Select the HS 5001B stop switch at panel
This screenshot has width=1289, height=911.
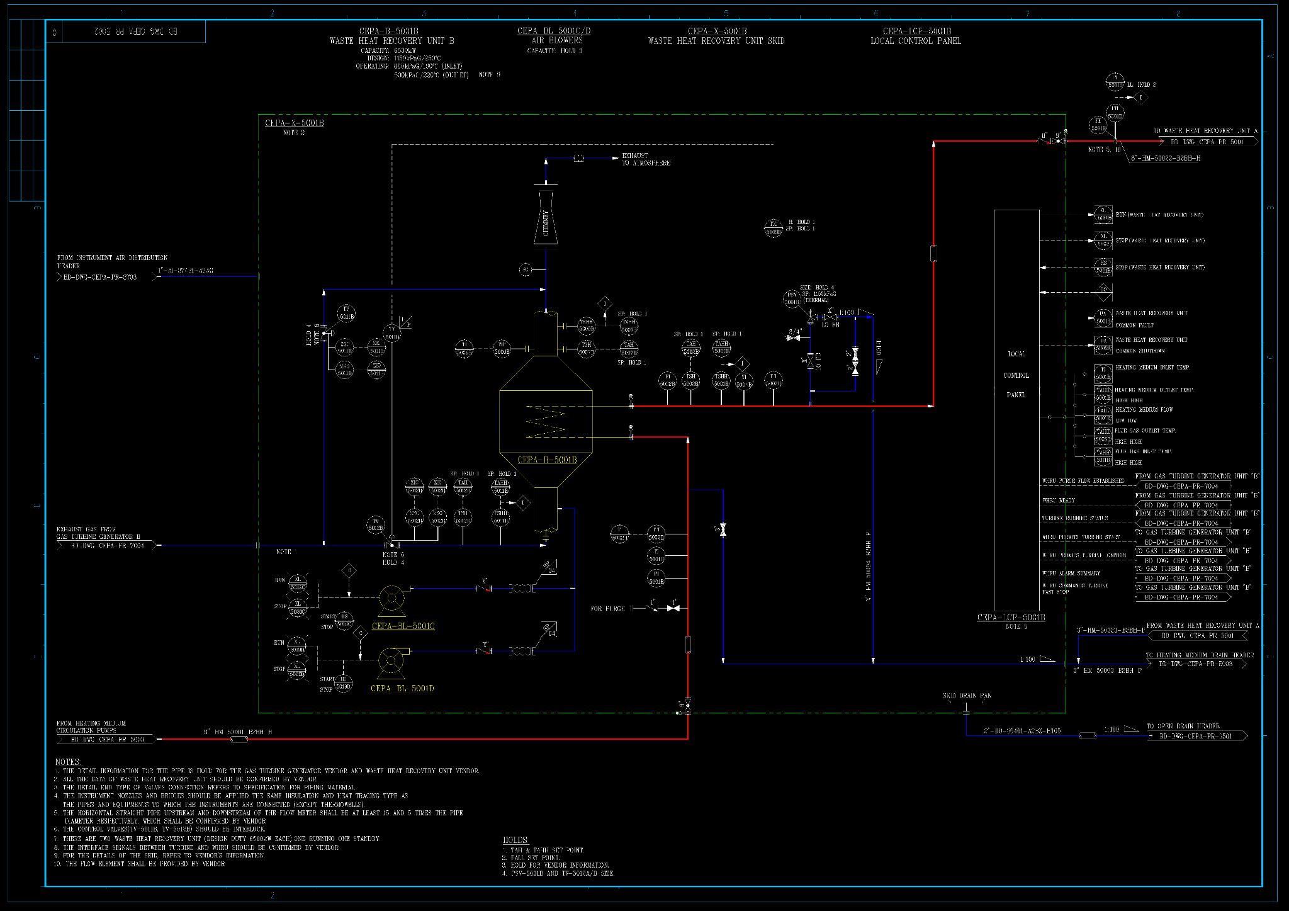(1103, 267)
